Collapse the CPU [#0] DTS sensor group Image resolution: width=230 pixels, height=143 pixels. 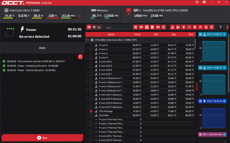(88, 40)
